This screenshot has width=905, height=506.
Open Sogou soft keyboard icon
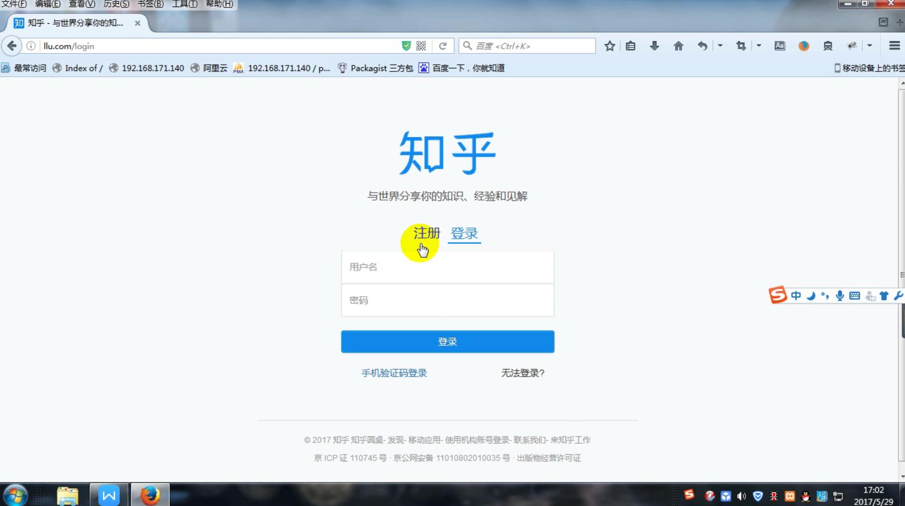[x=855, y=296]
